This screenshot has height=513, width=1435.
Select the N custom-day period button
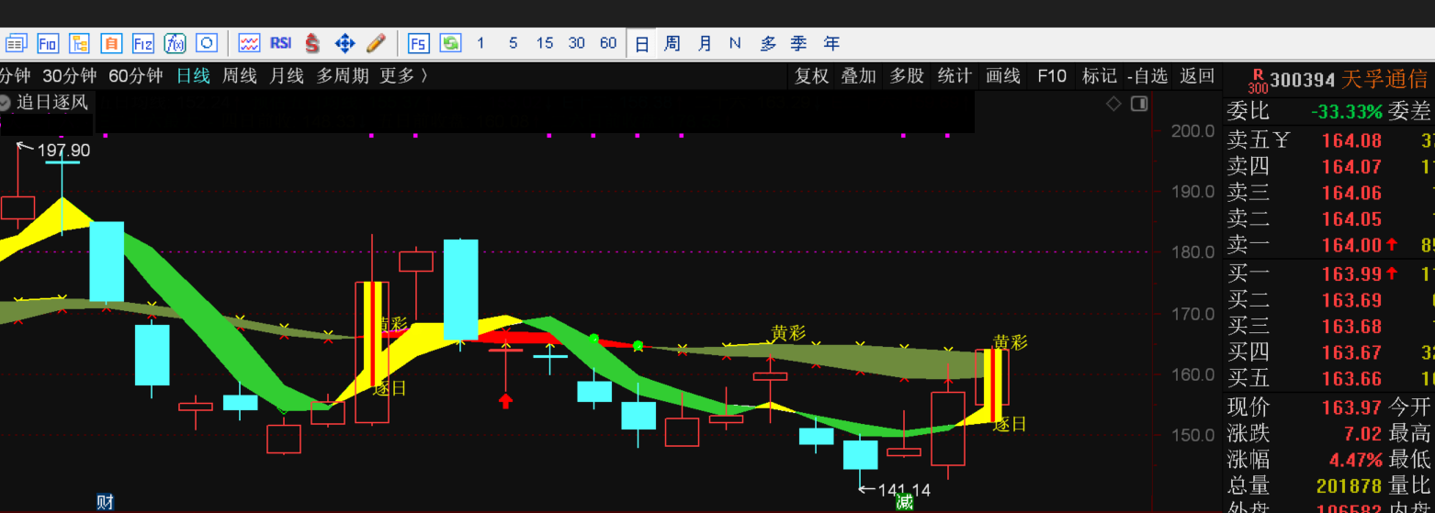(x=735, y=43)
